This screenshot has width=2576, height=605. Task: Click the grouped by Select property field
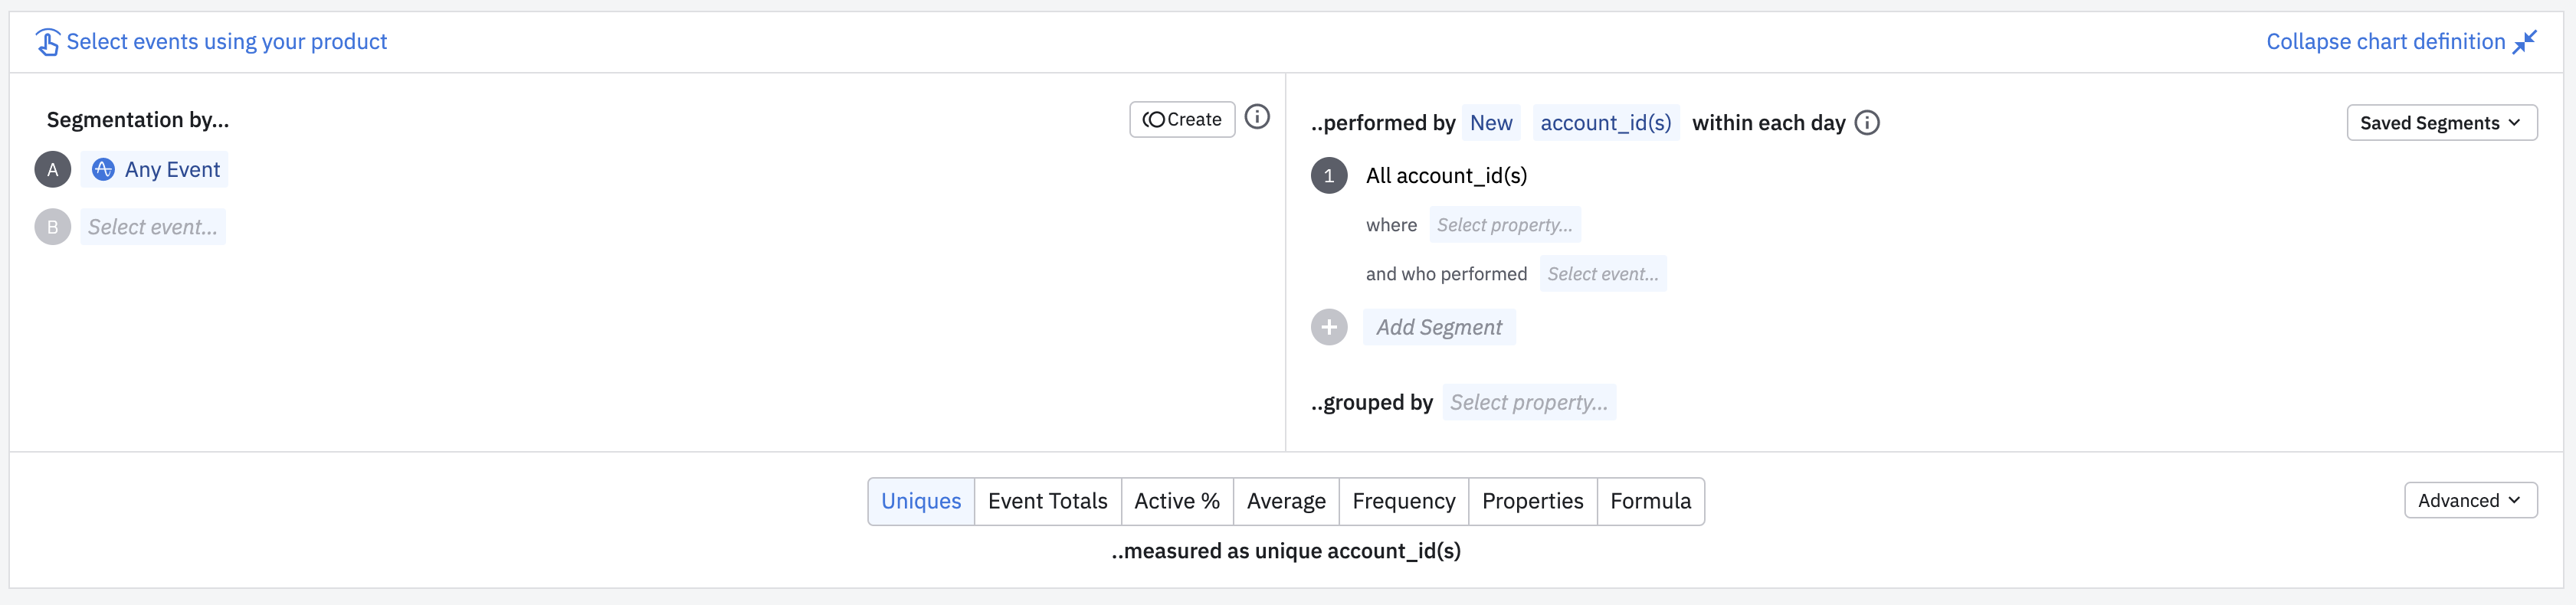pyautogui.click(x=1528, y=402)
